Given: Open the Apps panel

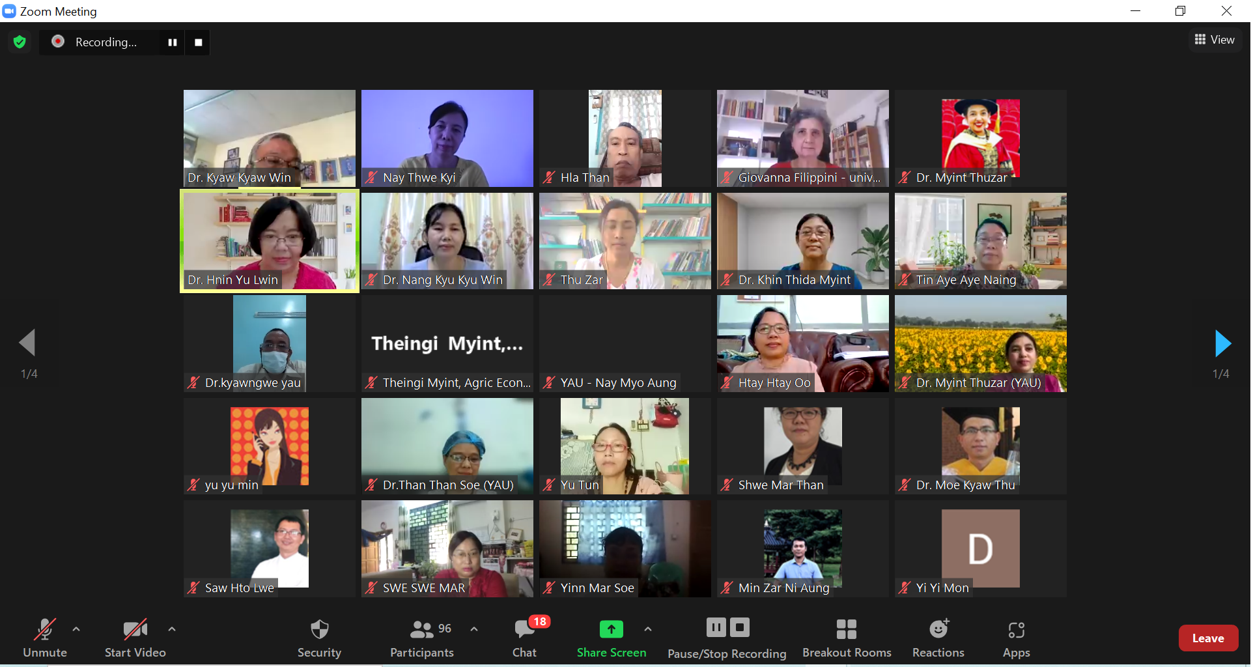Looking at the screenshot, I should 1016,639.
